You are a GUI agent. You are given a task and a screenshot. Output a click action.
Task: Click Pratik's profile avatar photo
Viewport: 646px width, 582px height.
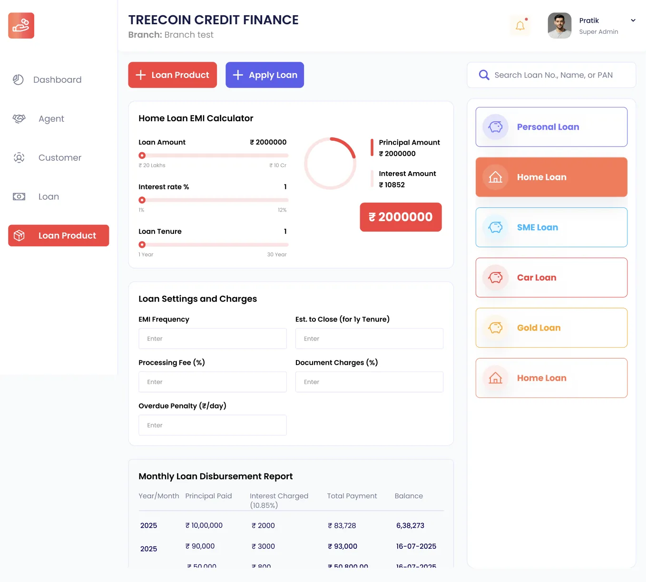[559, 26]
